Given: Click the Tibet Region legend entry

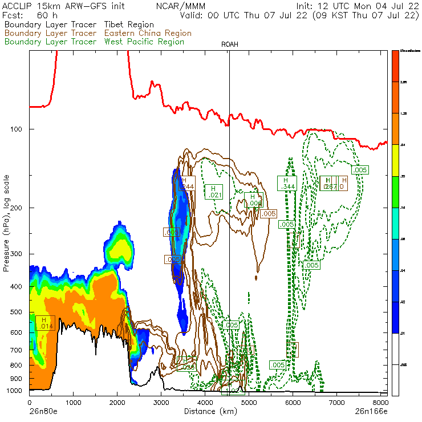Looking at the screenshot, I should coord(79,25).
